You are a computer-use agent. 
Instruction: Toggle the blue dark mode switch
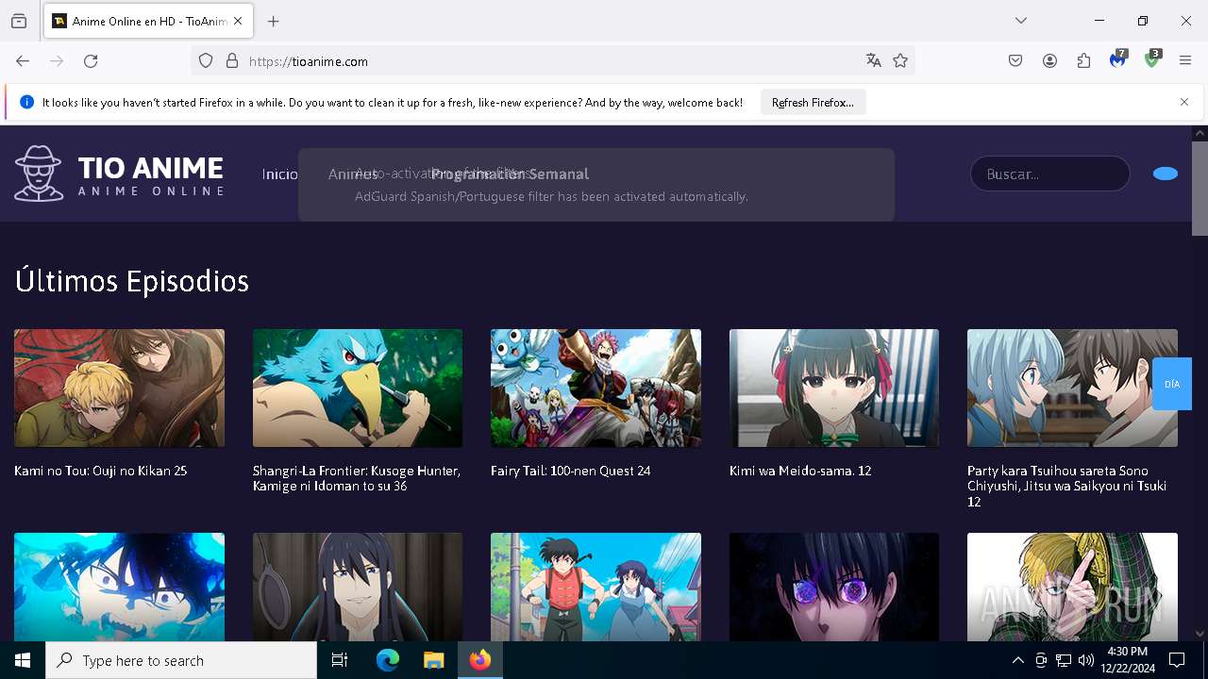pos(1166,174)
